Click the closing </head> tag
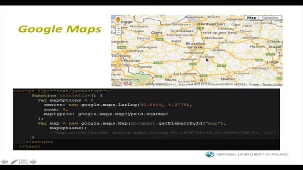 [30, 146]
